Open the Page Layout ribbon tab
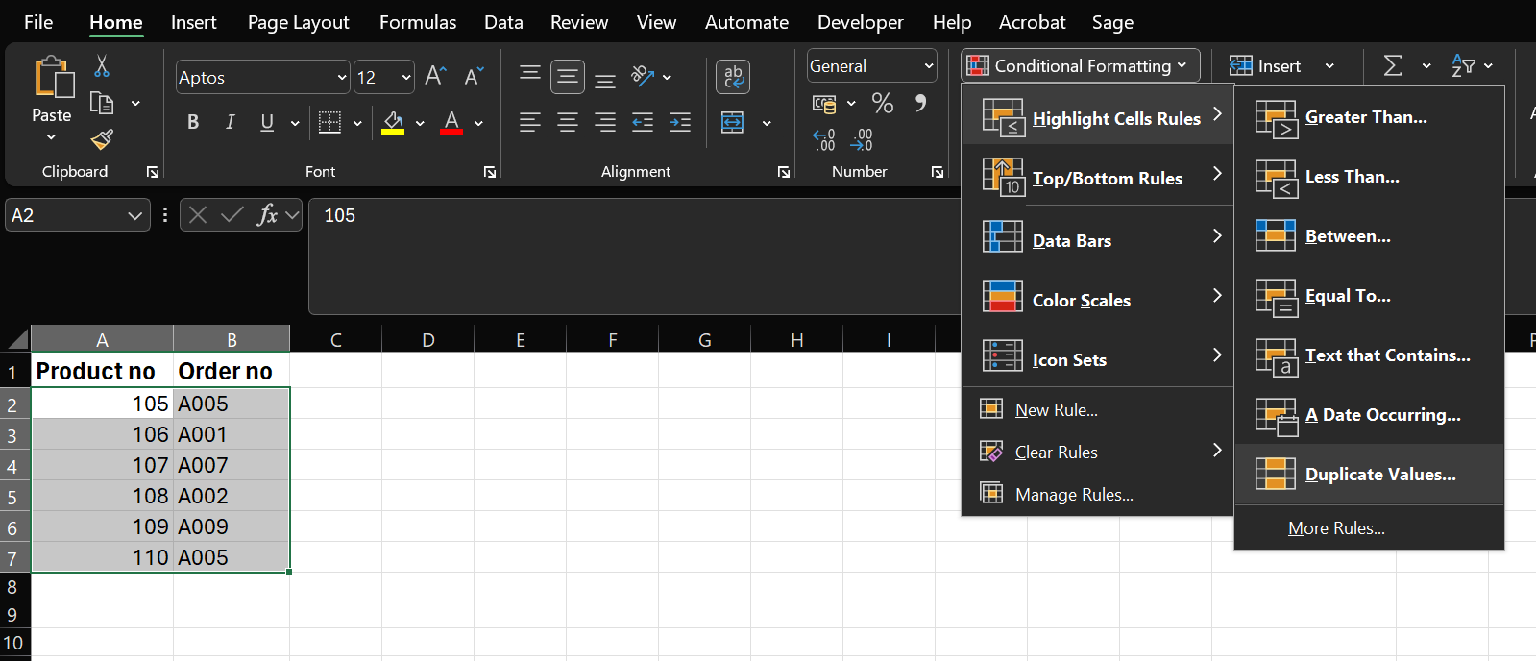Screen dimensions: 1536x661 click(298, 22)
